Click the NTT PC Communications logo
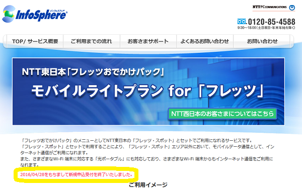The width and height of the screenshot is (302, 189). pyautogui.click(x=274, y=8)
